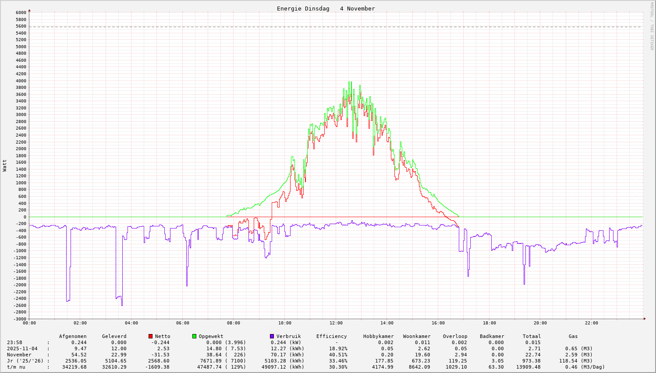656x373 pixels.
Task: Click the purple Verbruik legend swatch
Action: tap(272, 336)
